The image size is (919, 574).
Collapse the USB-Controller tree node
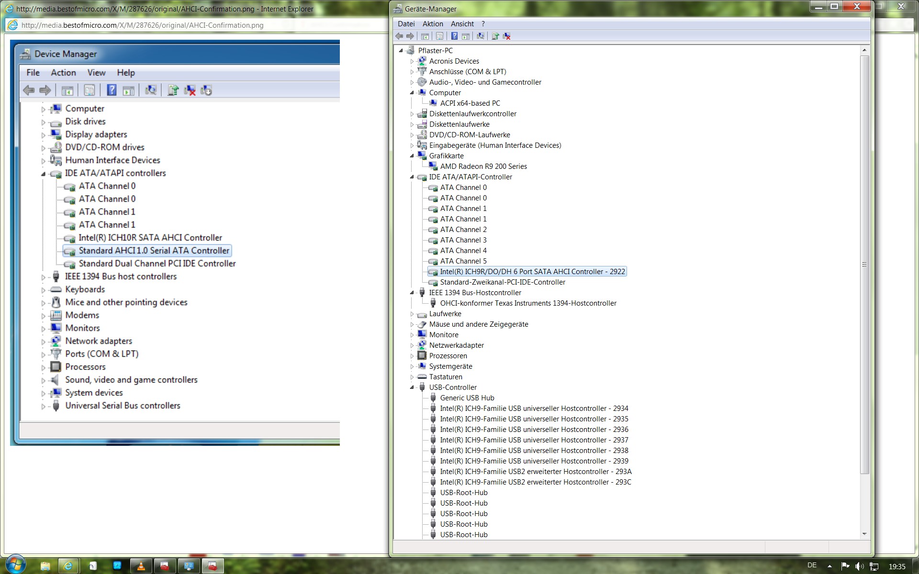(412, 387)
